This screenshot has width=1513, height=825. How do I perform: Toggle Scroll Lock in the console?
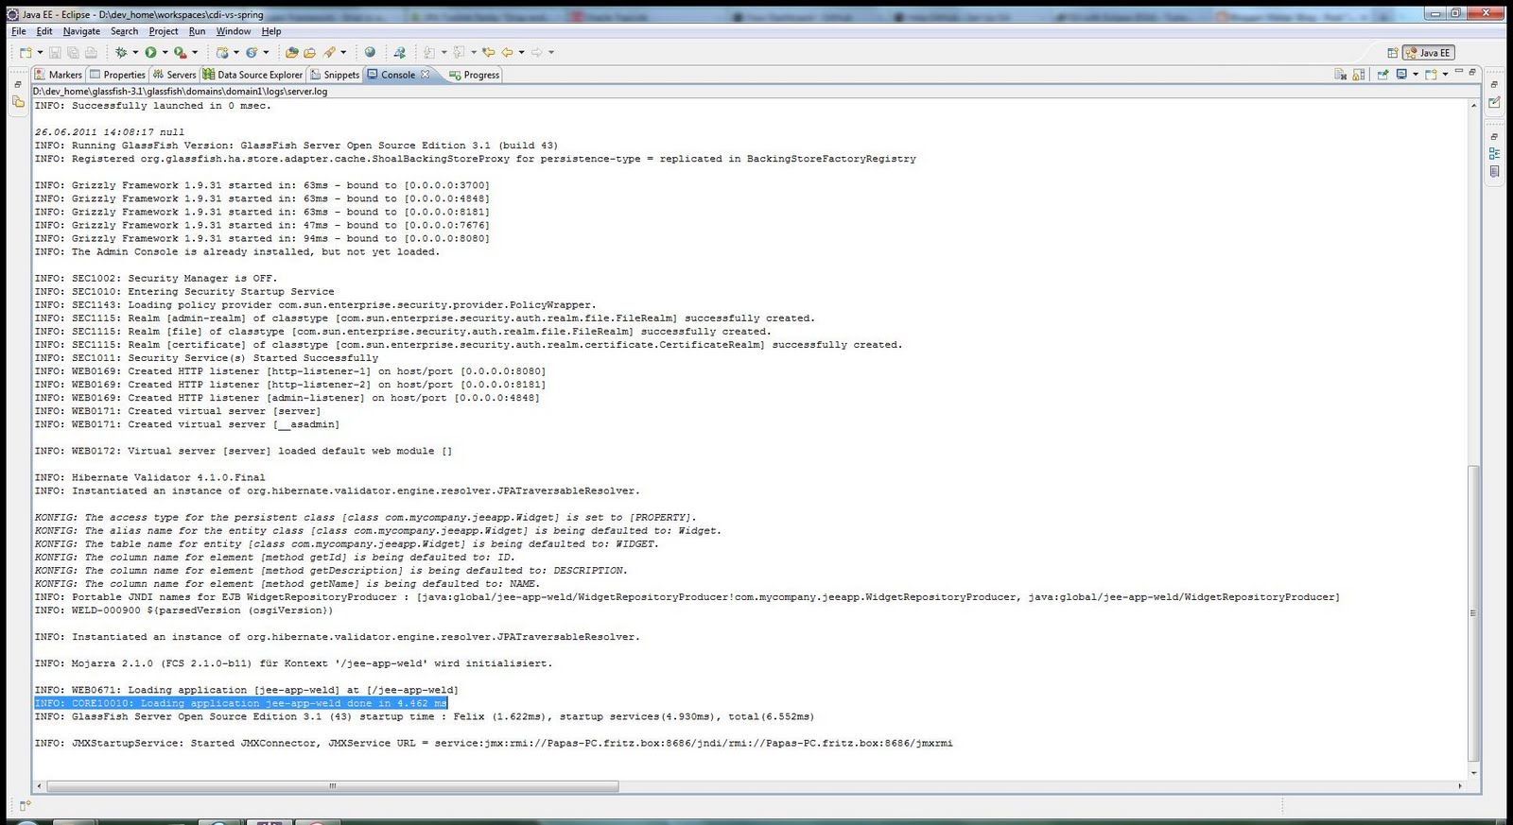1358,74
